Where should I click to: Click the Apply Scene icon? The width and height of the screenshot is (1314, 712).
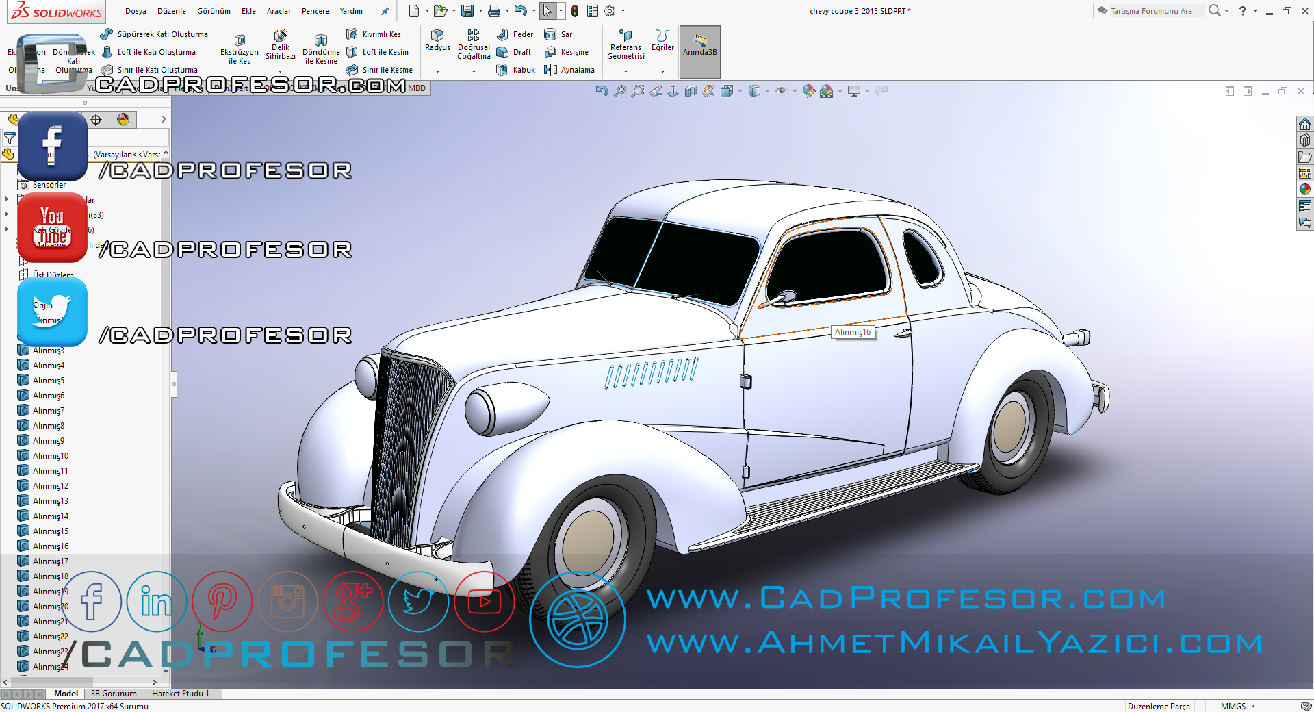point(827,91)
